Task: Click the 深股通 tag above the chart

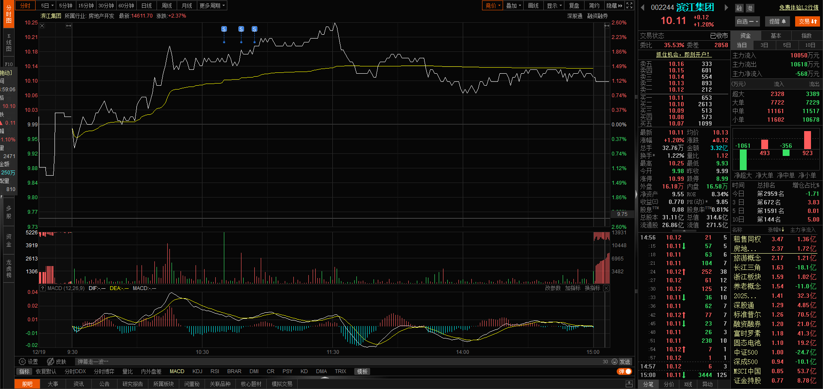Action: [575, 16]
